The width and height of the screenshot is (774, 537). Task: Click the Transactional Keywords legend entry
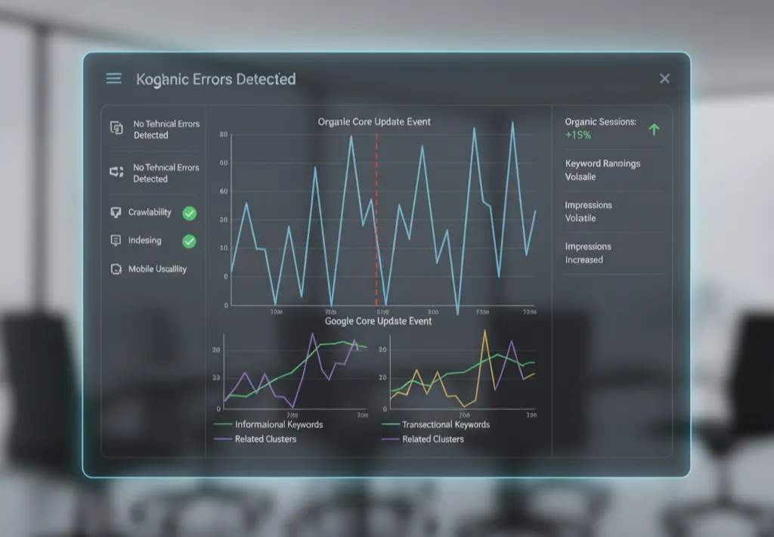[445, 425]
